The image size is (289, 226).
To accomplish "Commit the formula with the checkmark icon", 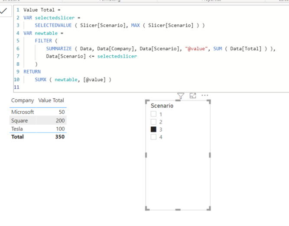I will click(3, 11).
